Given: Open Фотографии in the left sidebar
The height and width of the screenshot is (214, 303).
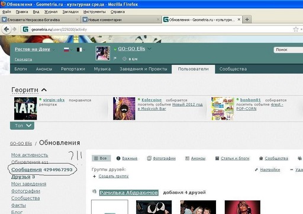Looking at the screenshot, I should [25, 191].
